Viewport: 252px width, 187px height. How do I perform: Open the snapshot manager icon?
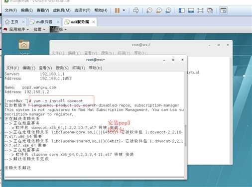coord(168,10)
